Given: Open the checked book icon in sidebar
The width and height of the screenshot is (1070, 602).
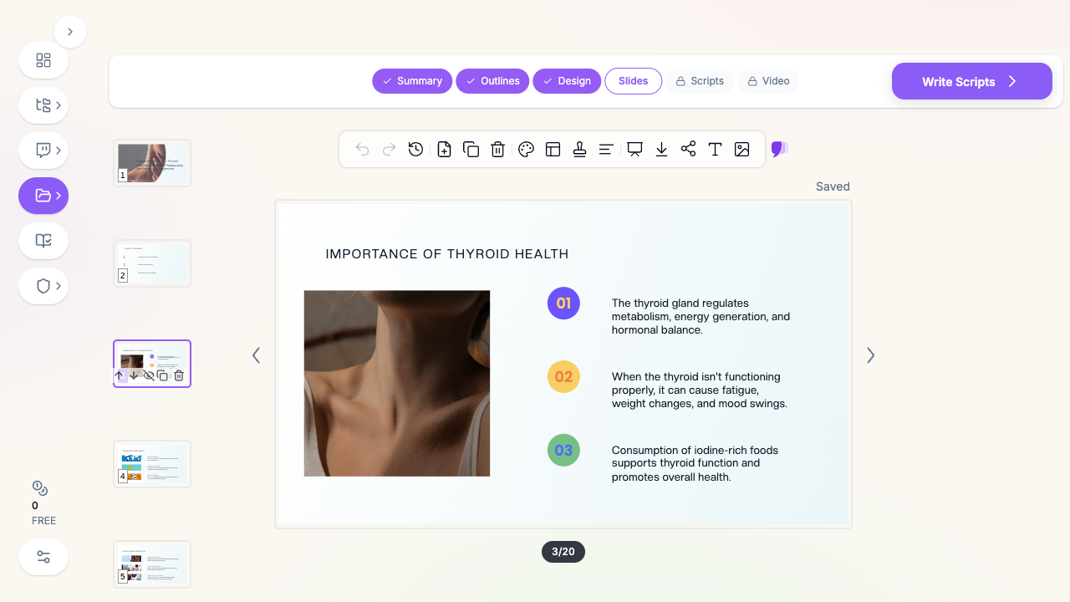Looking at the screenshot, I should coord(43,241).
